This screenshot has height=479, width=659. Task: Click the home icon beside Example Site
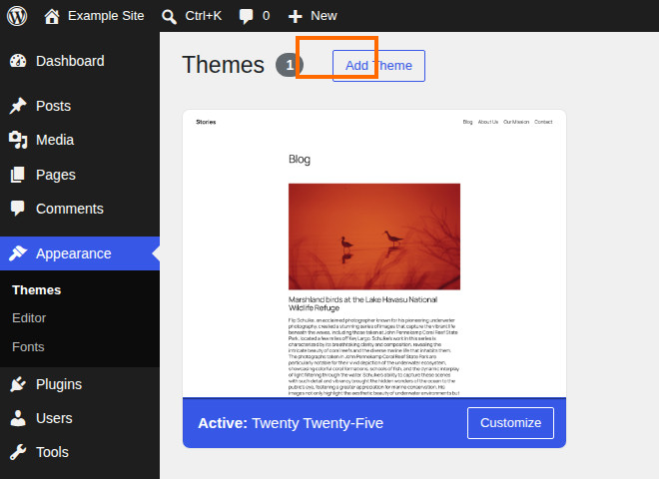[x=52, y=16]
